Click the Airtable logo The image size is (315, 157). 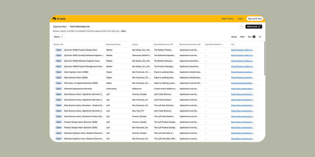(x=59, y=19)
